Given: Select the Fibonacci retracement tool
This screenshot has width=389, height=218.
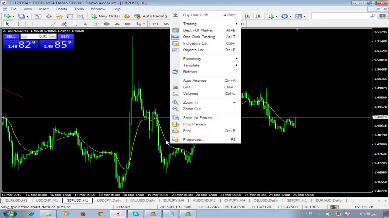Looking at the screenshot, I should 74,24.
